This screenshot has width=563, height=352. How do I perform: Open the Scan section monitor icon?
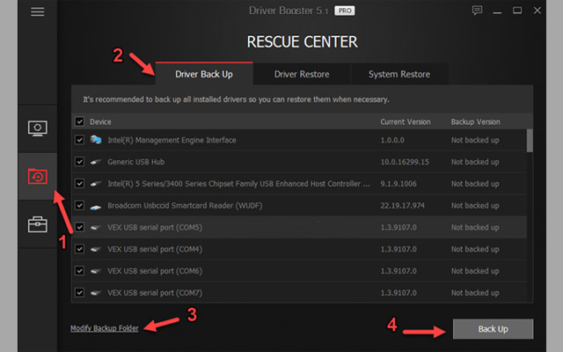tap(37, 128)
